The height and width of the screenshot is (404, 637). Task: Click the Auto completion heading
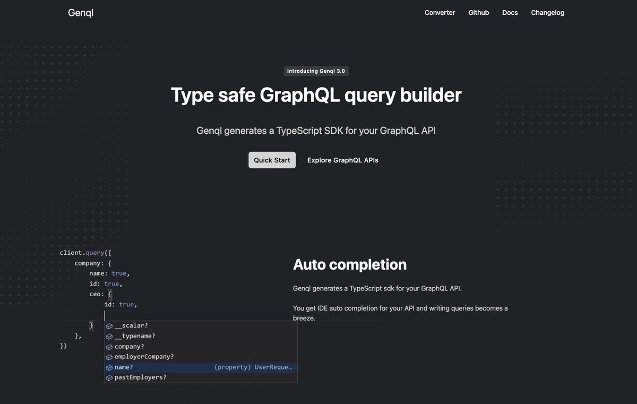(350, 264)
